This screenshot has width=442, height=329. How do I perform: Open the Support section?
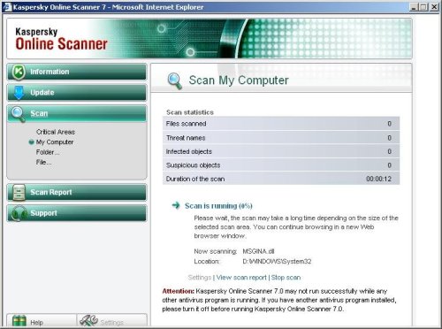77,213
